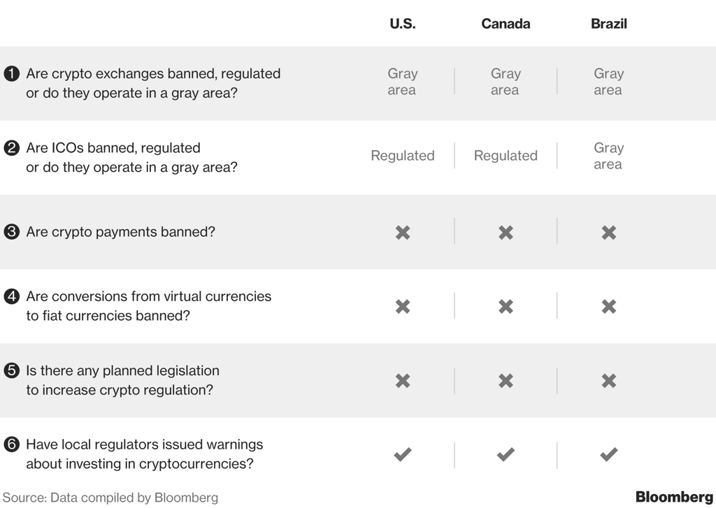Viewport: 716px width, 508px height.
Task: Click the number 3 circle icon
Action: point(11,231)
